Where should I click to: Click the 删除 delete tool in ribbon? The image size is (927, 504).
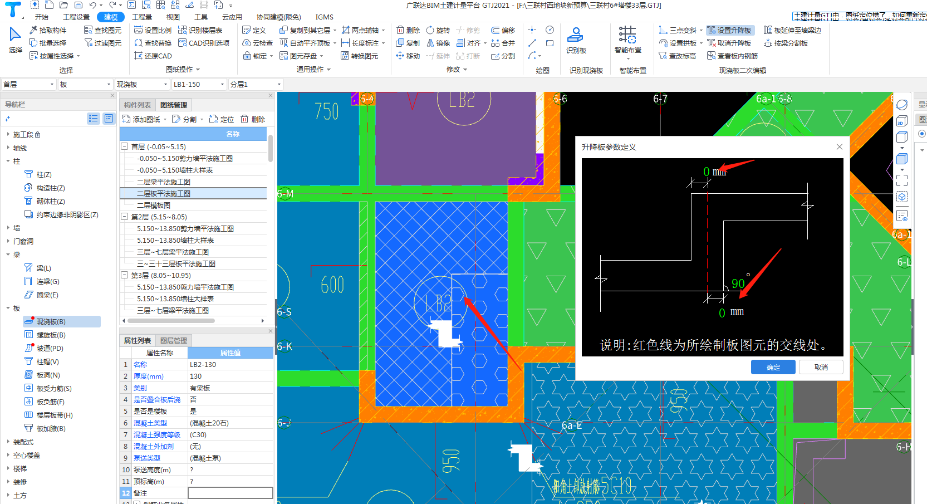coord(408,30)
